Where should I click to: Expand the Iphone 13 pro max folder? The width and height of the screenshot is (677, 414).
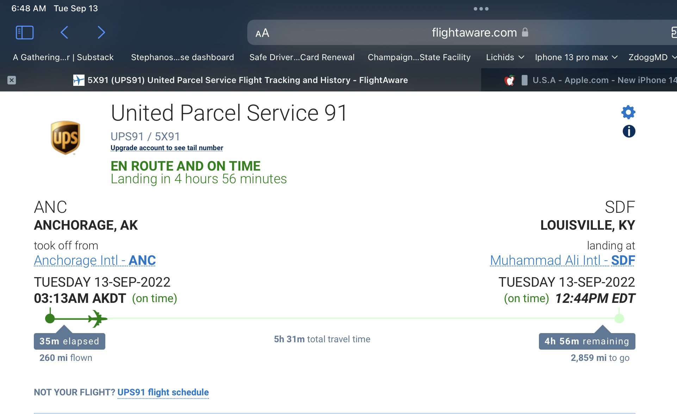pyautogui.click(x=576, y=57)
